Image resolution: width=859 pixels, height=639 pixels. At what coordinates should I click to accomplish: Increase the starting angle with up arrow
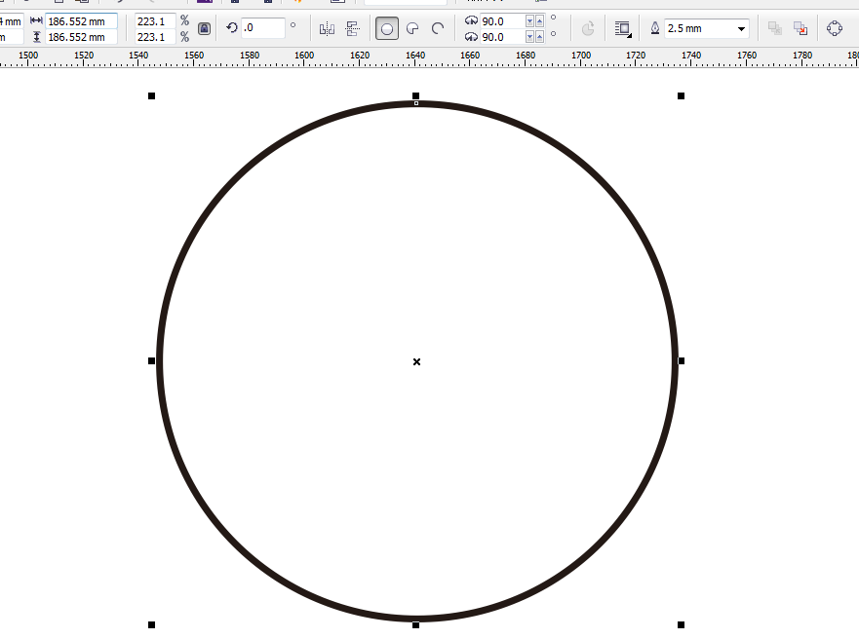tap(539, 21)
